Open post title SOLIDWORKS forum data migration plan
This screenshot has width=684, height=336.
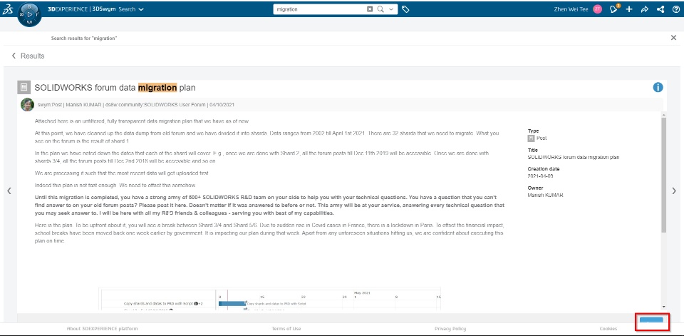[x=115, y=88]
